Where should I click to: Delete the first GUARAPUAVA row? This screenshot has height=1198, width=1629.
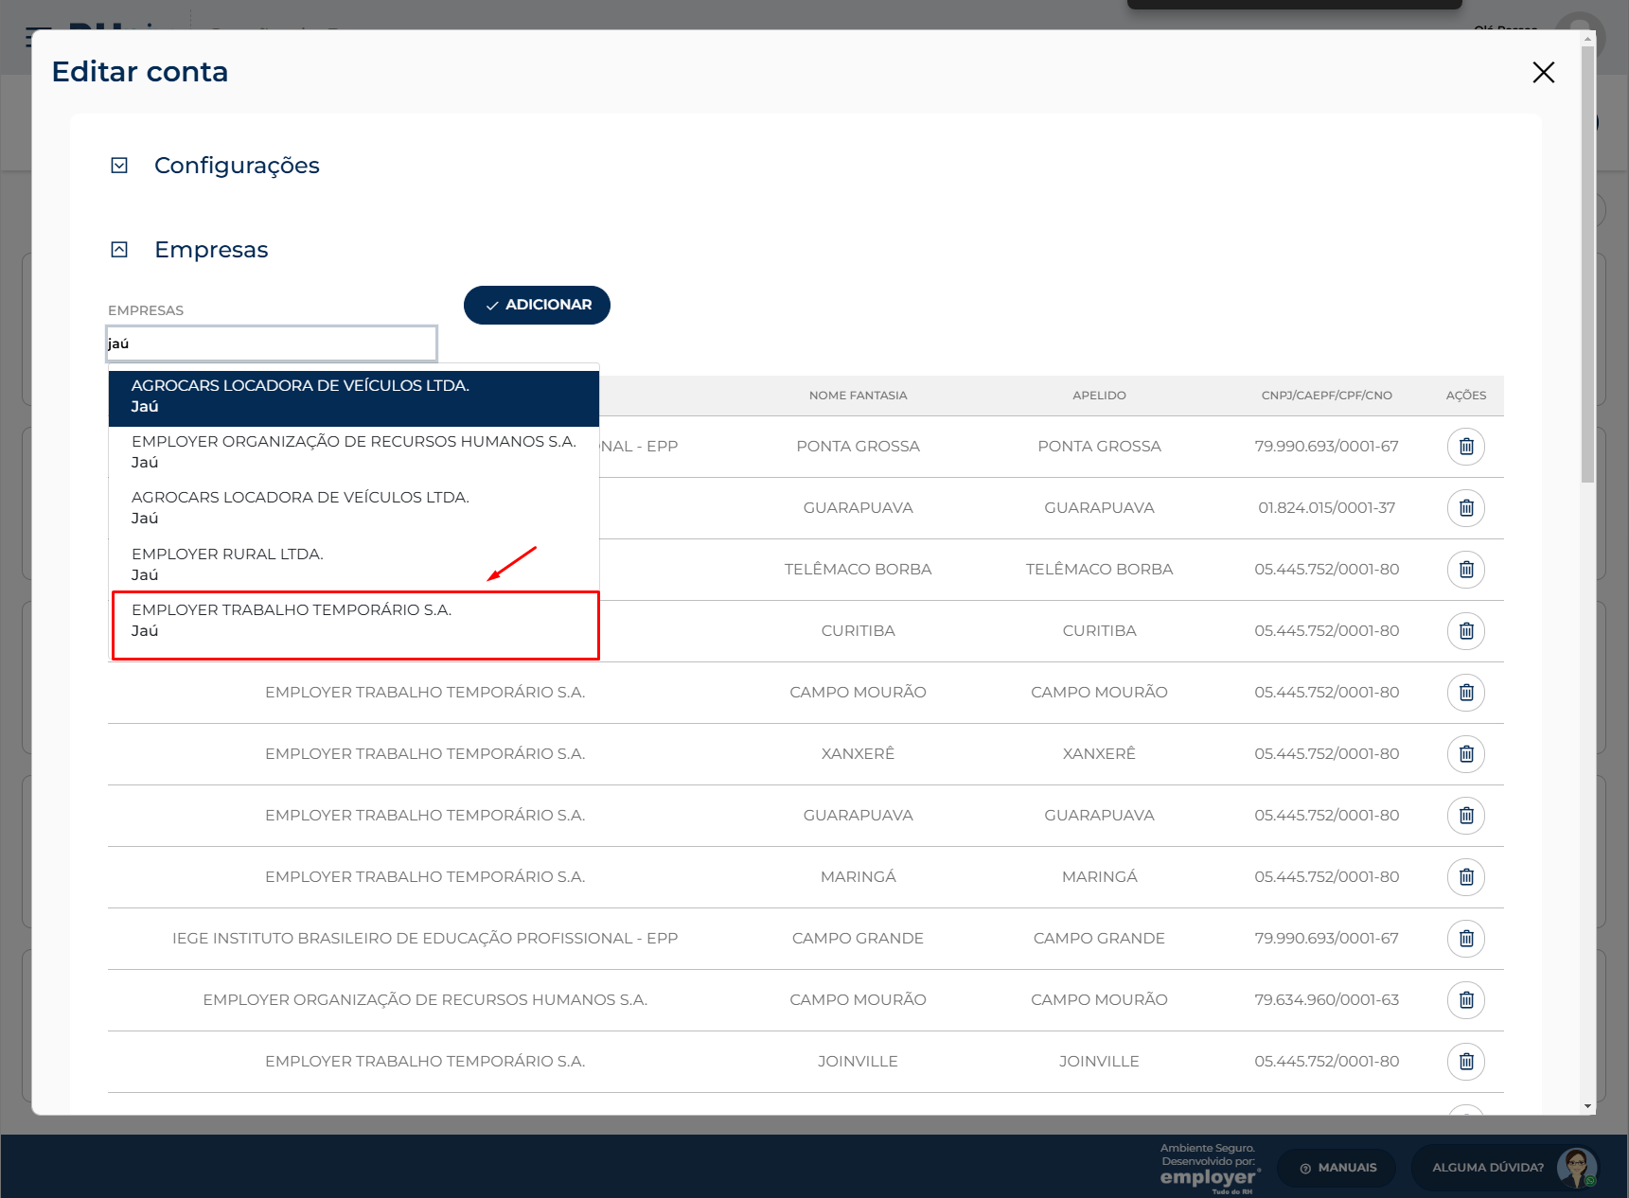[1466, 508]
